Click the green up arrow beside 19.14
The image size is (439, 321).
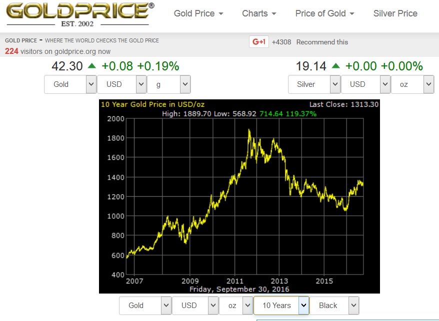[335, 66]
